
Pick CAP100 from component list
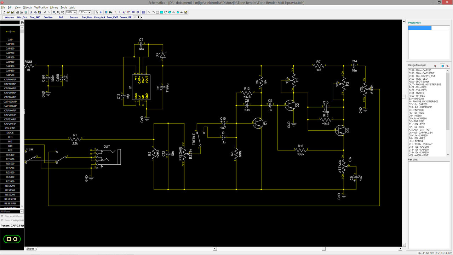tap(10, 44)
